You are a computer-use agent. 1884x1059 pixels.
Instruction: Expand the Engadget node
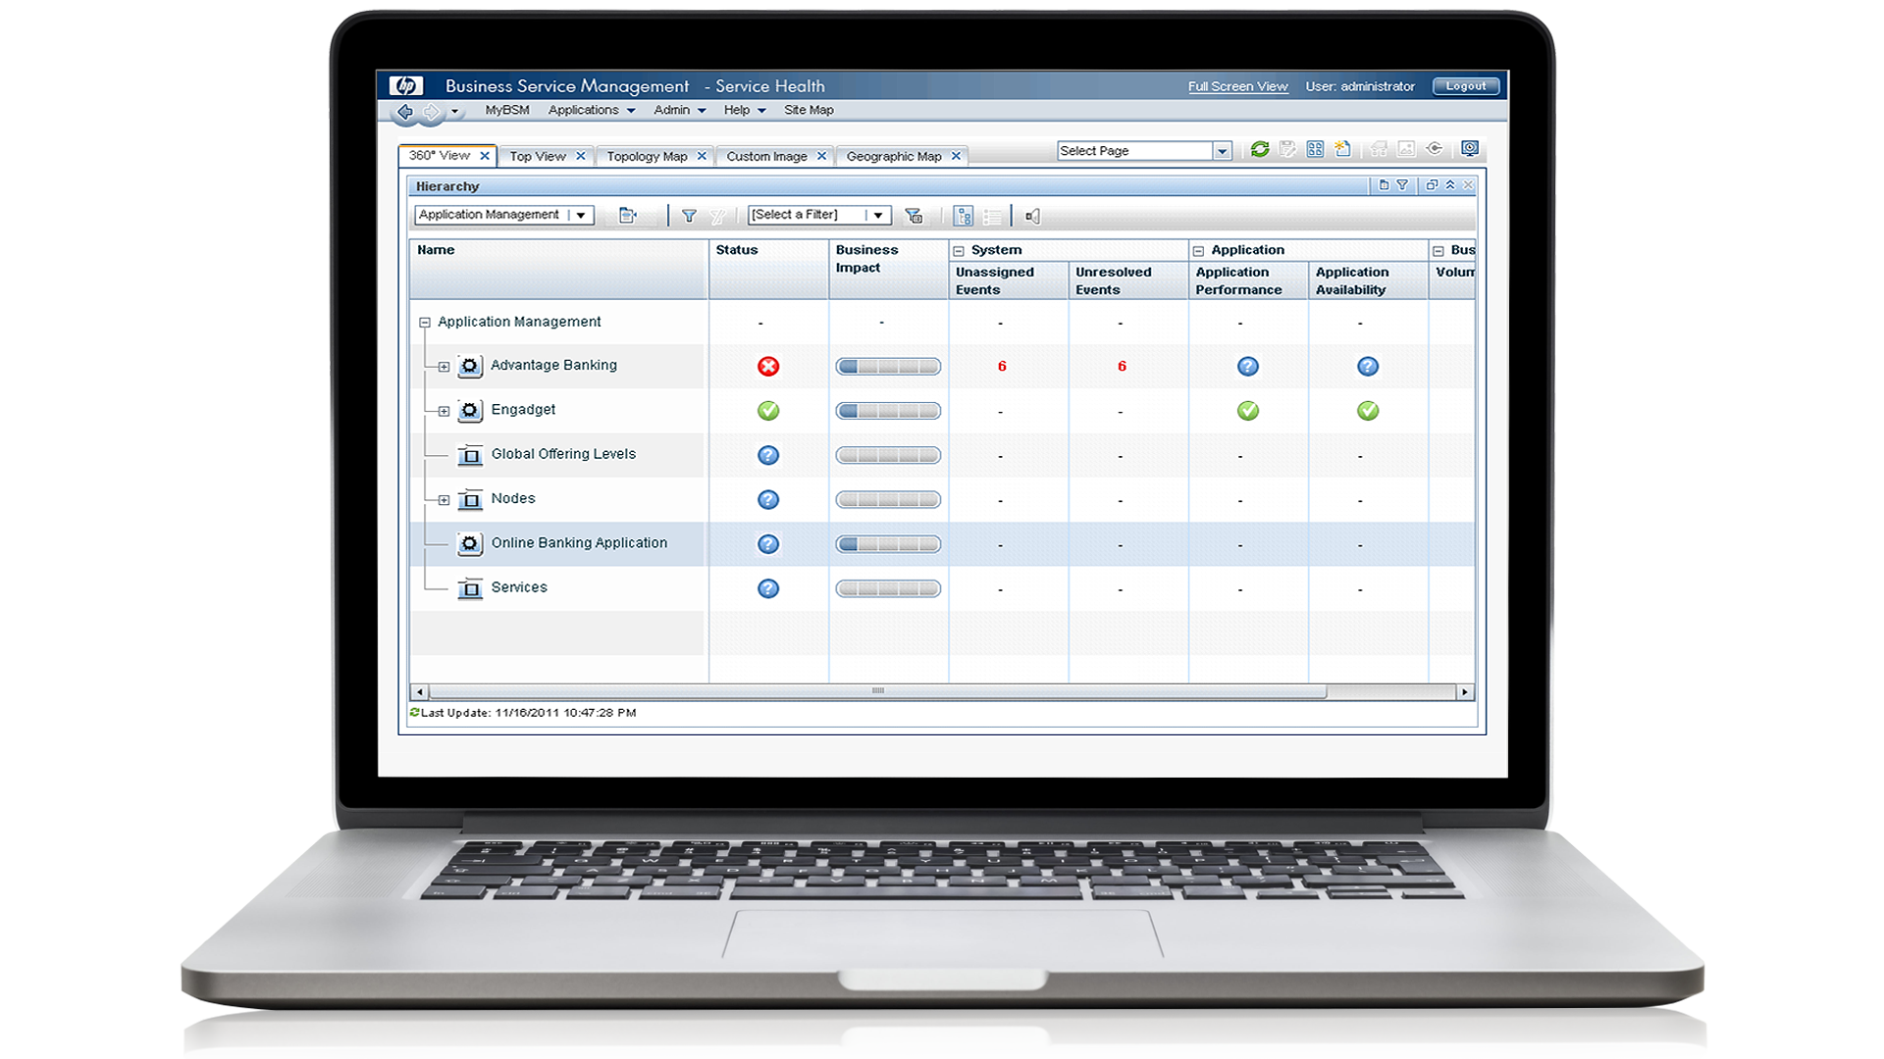[444, 411]
